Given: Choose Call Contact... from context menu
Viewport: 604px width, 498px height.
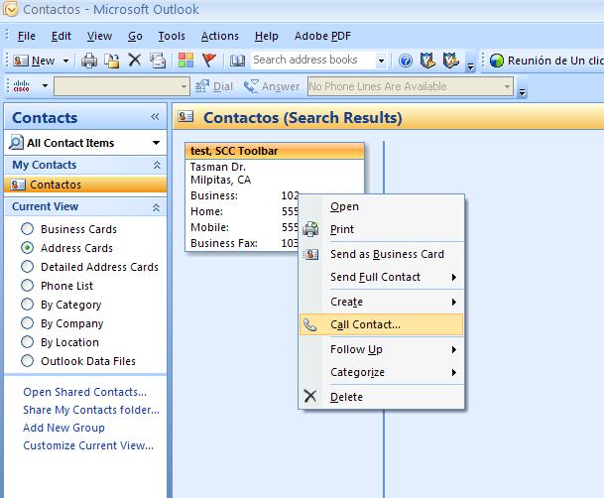Looking at the screenshot, I should (x=382, y=324).
